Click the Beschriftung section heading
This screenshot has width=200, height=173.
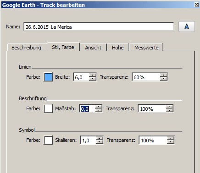(x=33, y=98)
